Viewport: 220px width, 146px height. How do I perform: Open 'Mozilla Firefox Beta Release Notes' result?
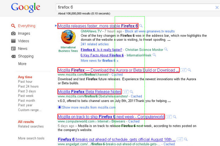(x=90, y=92)
